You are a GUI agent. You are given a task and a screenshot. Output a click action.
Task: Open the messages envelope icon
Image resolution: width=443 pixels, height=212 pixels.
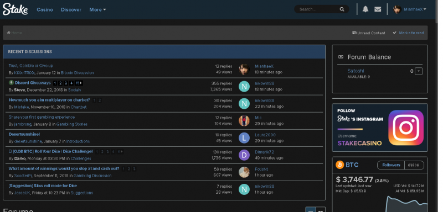378,9
